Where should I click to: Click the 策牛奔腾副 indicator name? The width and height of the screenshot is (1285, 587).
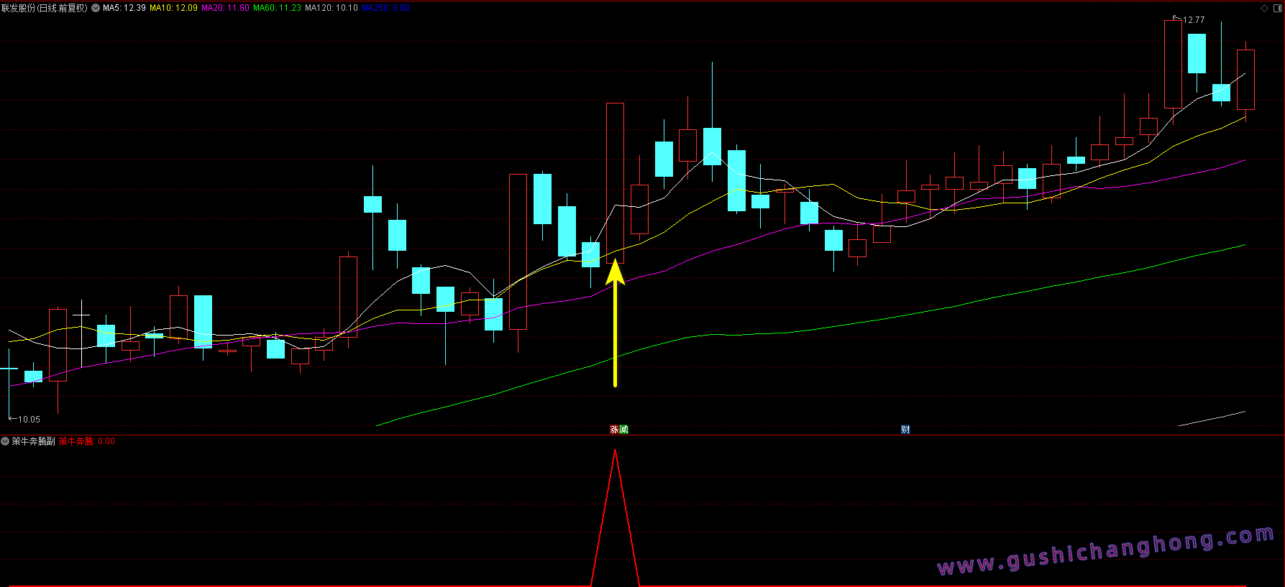click(33, 441)
